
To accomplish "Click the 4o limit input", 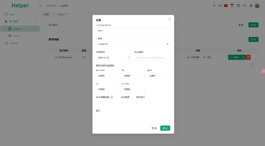I will point(133,76).
